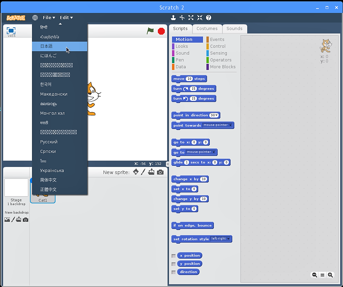Select the Duplicate stamp tool
This screenshot has width=343, height=287.
[173, 17]
